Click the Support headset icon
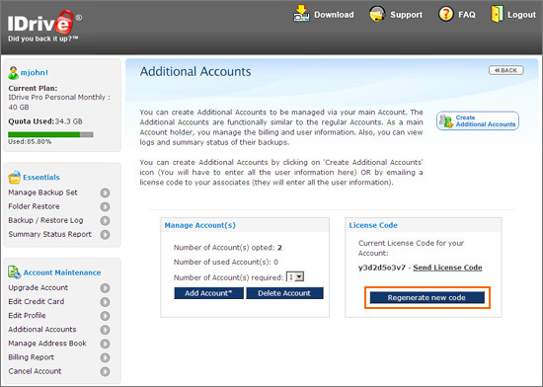Image resolution: width=543 pixels, height=387 pixels. (377, 14)
